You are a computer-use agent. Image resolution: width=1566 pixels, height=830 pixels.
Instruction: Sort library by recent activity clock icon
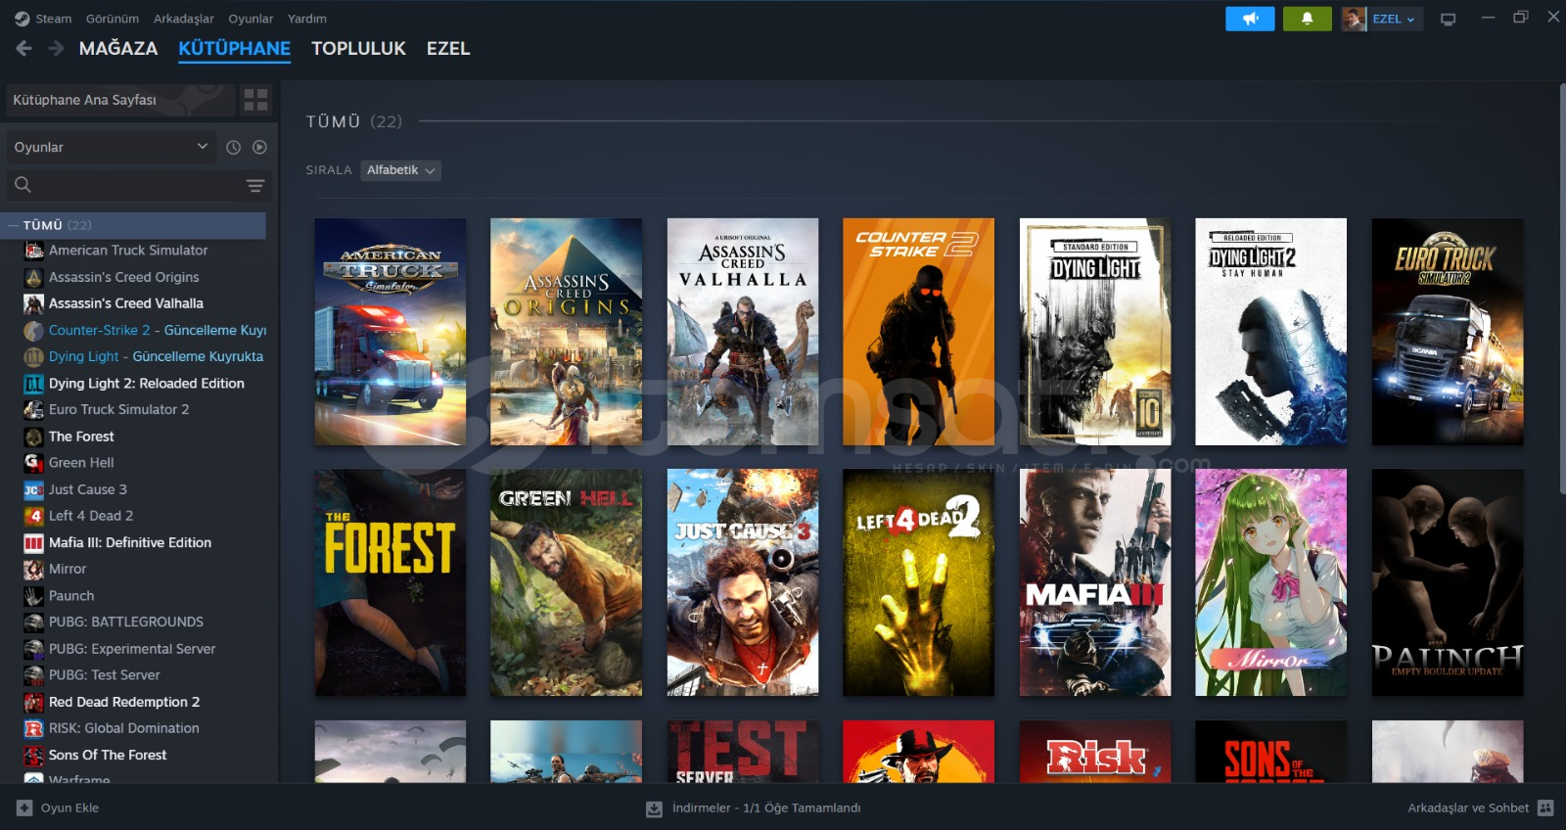click(233, 147)
